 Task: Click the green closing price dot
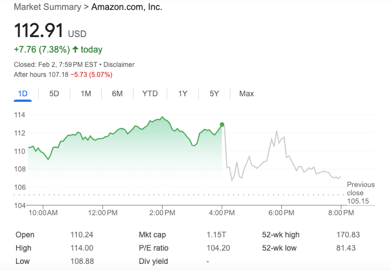(222, 124)
